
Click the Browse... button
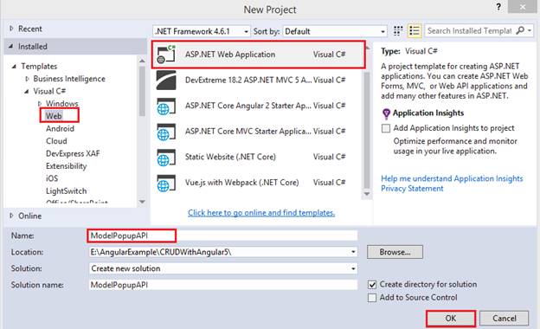(x=395, y=252)
